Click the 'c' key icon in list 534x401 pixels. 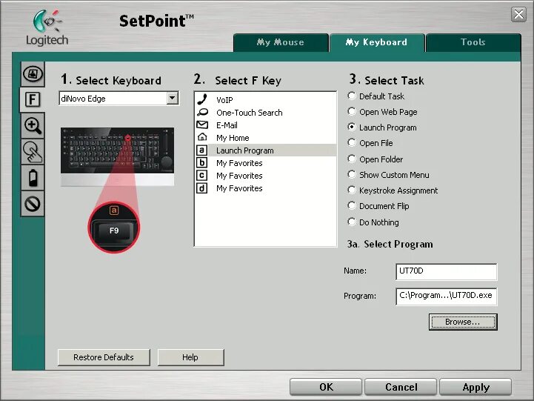201,176
